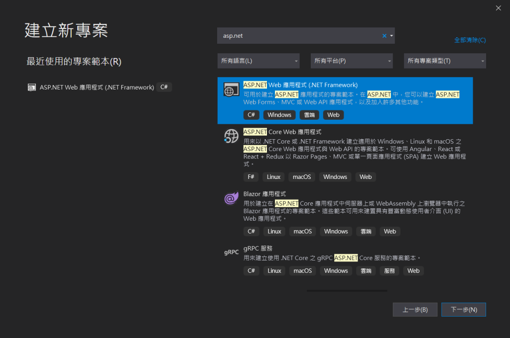Click the macOS tag on gRPC template
Viewport: 510px width, 338px height.
pyautogui.click(x=302, y=271)
